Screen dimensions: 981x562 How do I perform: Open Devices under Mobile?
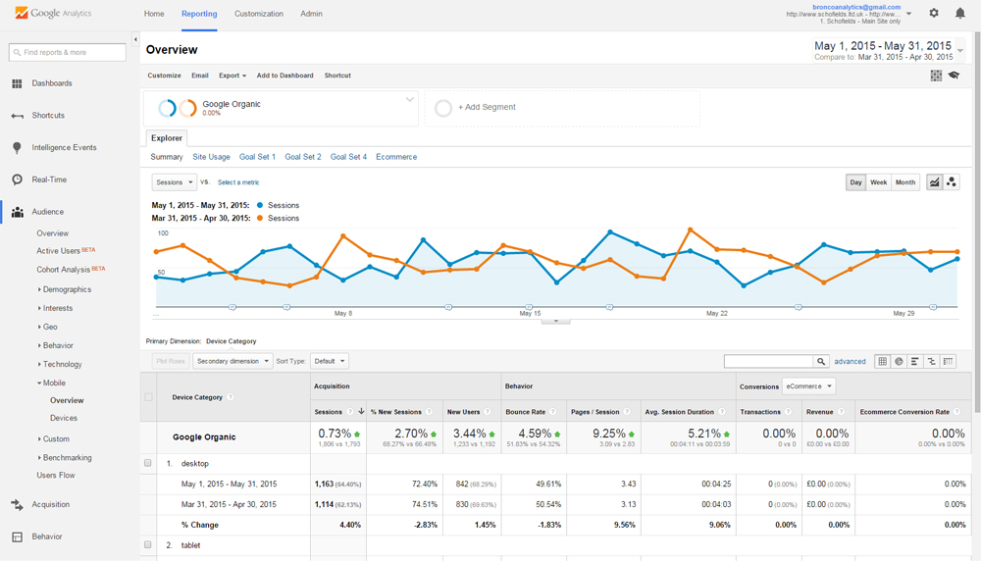coord(64,418)
